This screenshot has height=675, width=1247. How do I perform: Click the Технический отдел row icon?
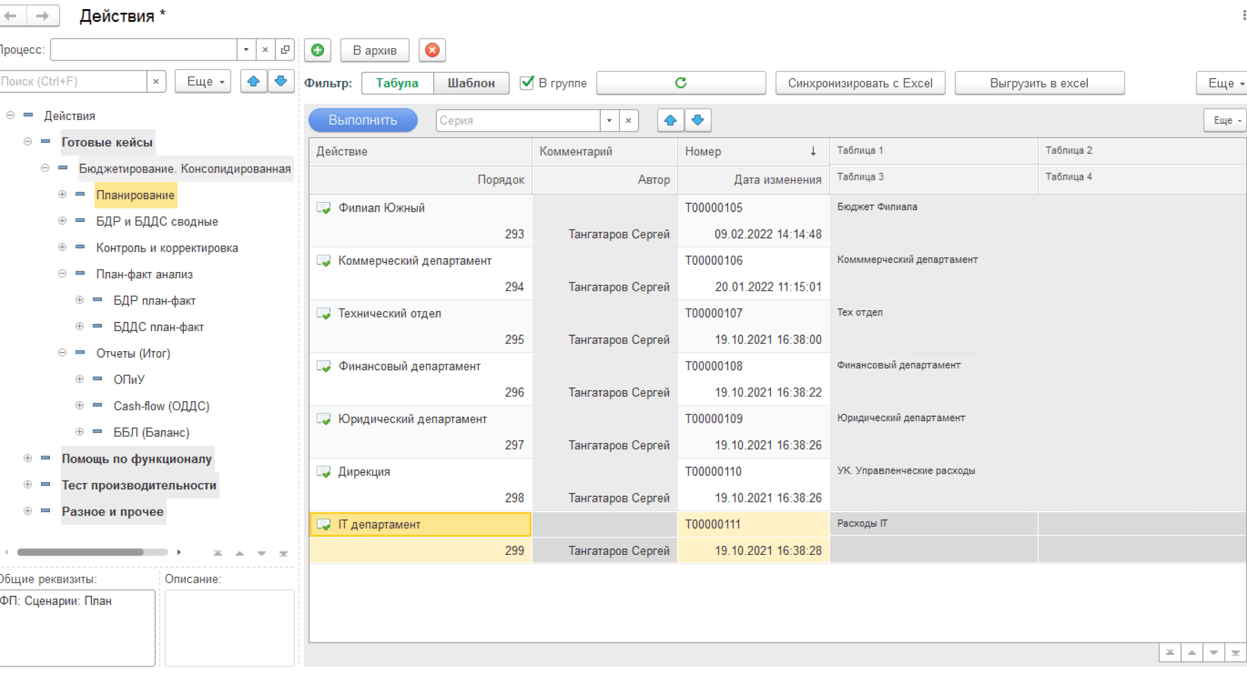pos(323,313)
